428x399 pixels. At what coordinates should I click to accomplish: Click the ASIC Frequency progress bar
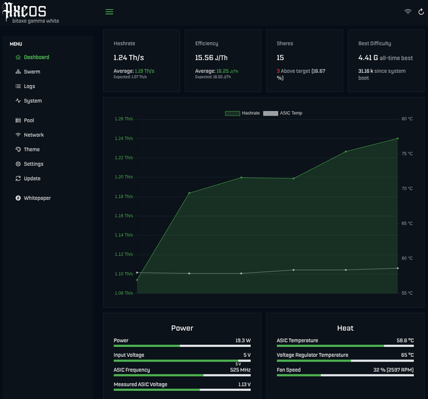(182, 376)
